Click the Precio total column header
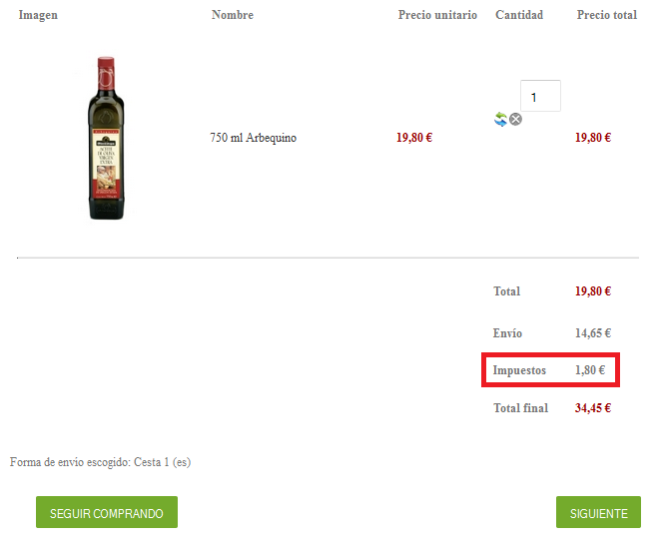Viewport: 666px width, 548px height. (607, 15)
